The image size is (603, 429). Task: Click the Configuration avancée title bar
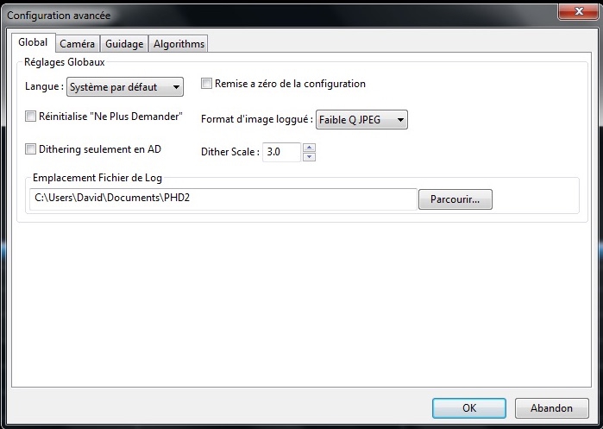(259, 15)
